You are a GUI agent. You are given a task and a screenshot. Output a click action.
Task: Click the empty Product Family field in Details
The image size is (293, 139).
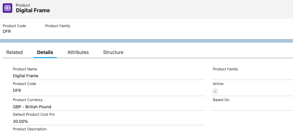pos(251,76)
